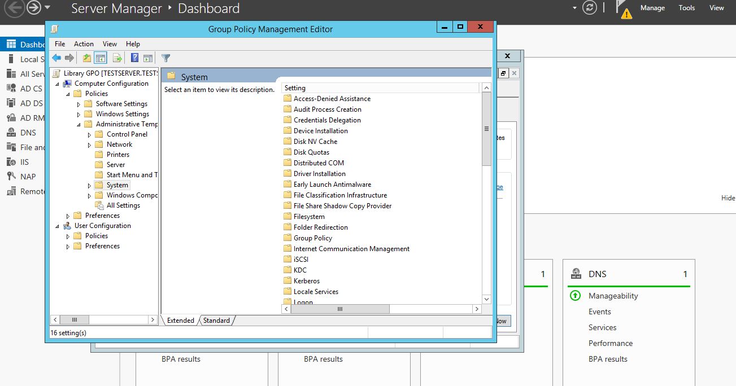Select File Share Shadow Copy Provider folder
Image resolution: width=736 pixels, height=386 pixels.
point(342,206)
